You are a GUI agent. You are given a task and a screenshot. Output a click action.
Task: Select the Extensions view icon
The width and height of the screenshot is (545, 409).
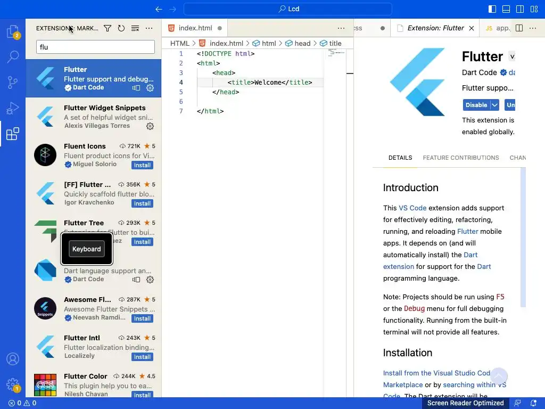[x=13, y=134]
